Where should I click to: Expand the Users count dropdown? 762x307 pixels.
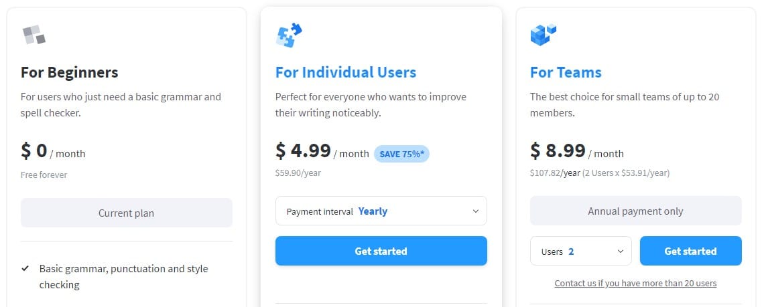pyautogui.click(x=580, y=251)
